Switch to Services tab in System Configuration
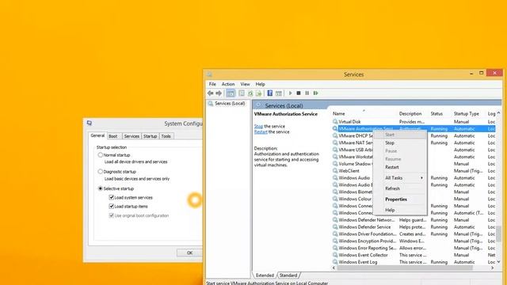 132,136
